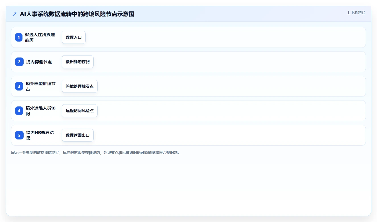377x222 pixels.
Task: Click the diagram title heading text
Action: (x=77, y=14)
